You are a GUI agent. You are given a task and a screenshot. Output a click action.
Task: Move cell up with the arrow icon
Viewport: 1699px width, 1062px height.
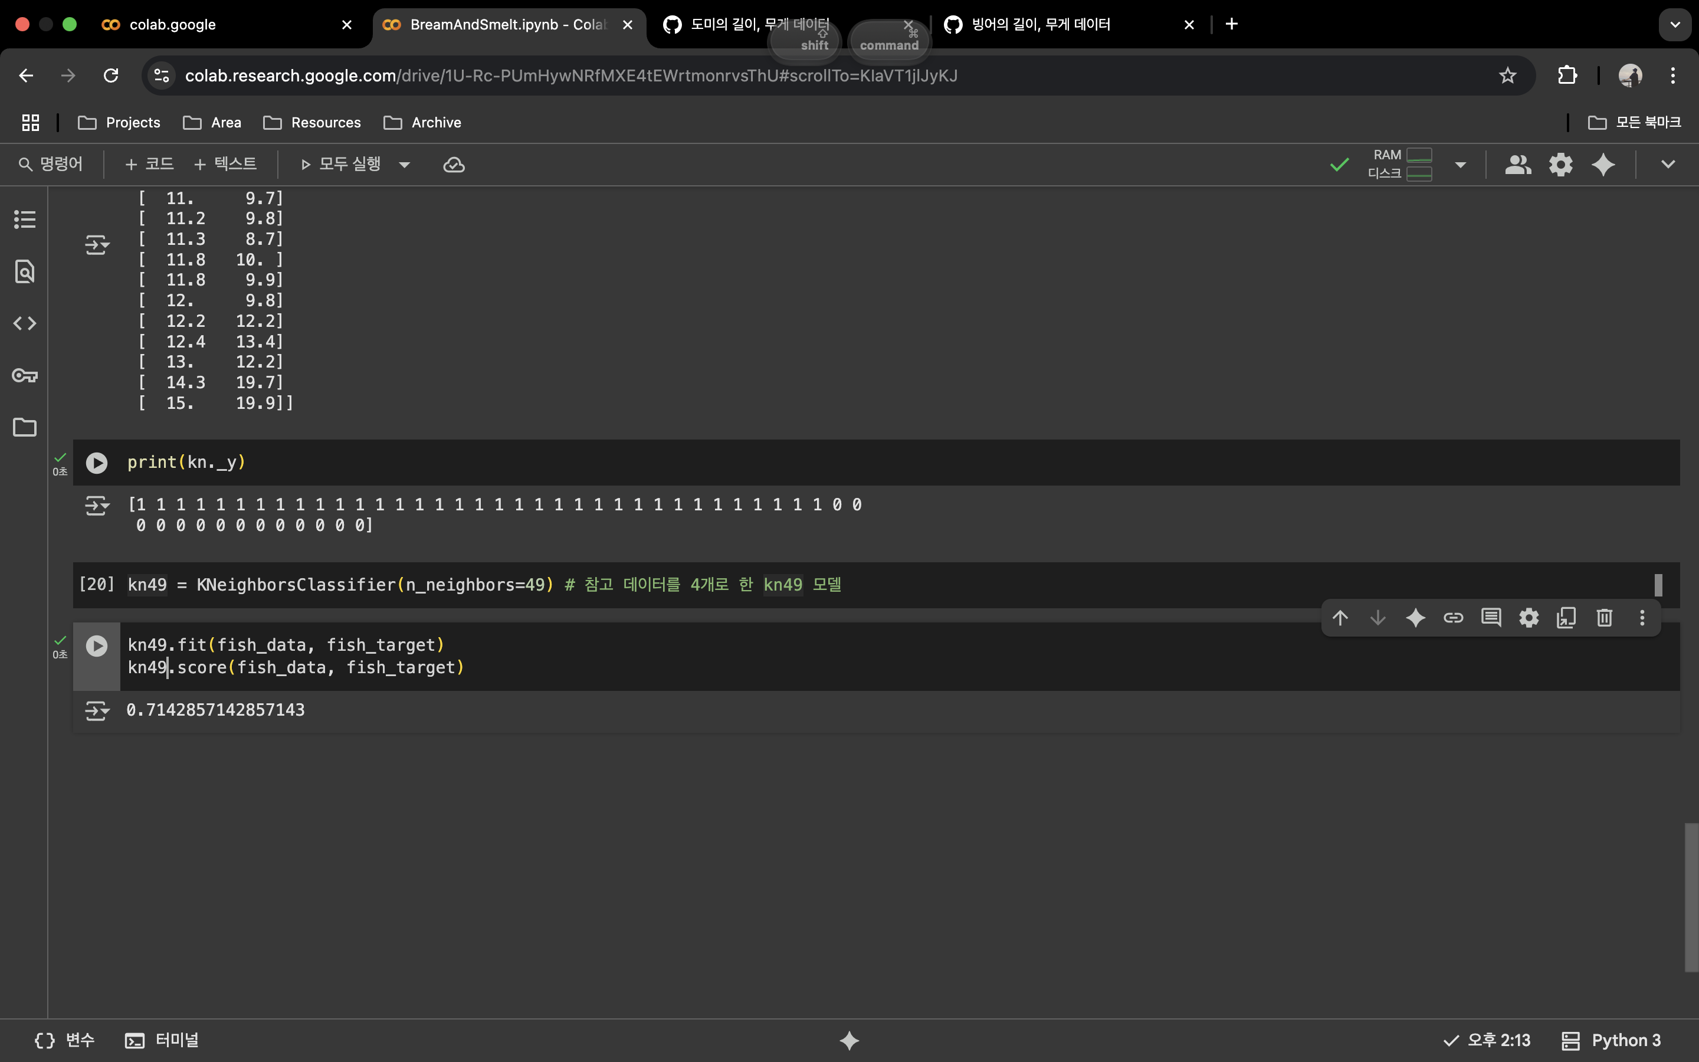pyautogui.click(x=1340, y=617)
